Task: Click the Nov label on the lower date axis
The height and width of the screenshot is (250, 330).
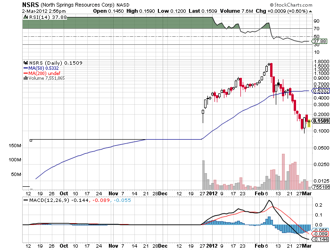Action: (113, 246)
